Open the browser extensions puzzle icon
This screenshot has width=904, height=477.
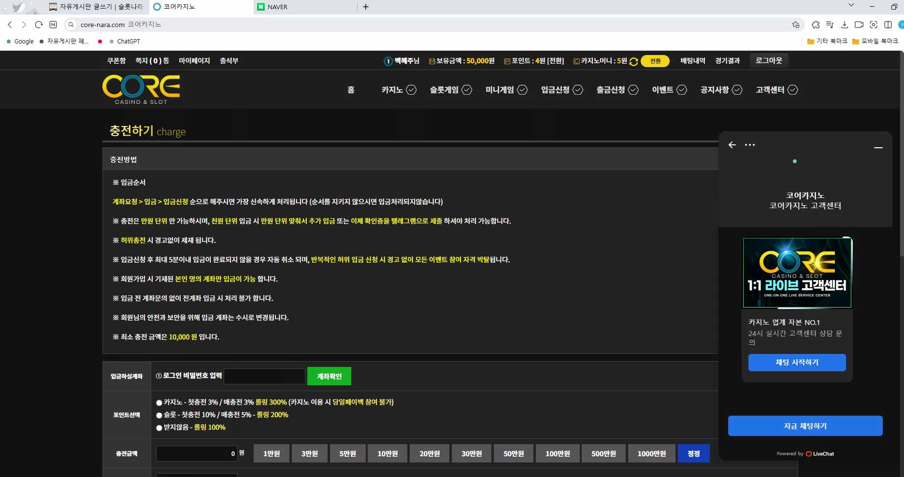point(816,25)
